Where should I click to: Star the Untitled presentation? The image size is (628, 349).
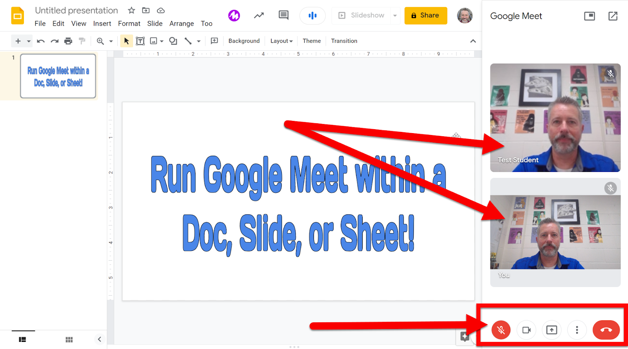click(131, 11)
